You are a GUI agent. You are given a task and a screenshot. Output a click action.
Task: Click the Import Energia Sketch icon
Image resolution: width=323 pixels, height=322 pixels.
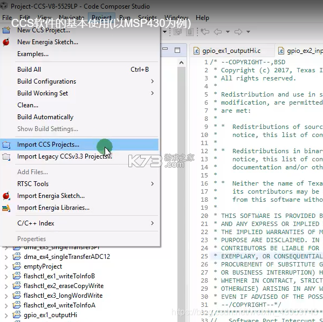[6, 196]
